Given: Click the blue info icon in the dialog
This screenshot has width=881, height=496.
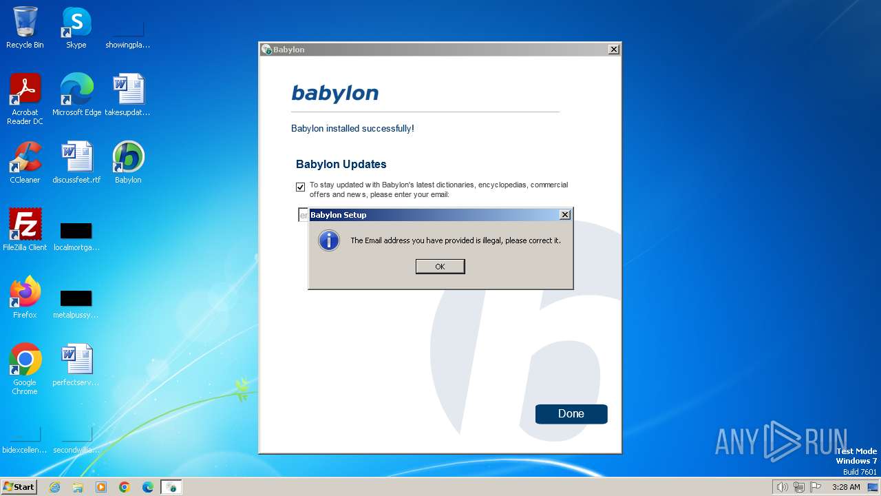Looking at the screenshot, I should 329,240.
